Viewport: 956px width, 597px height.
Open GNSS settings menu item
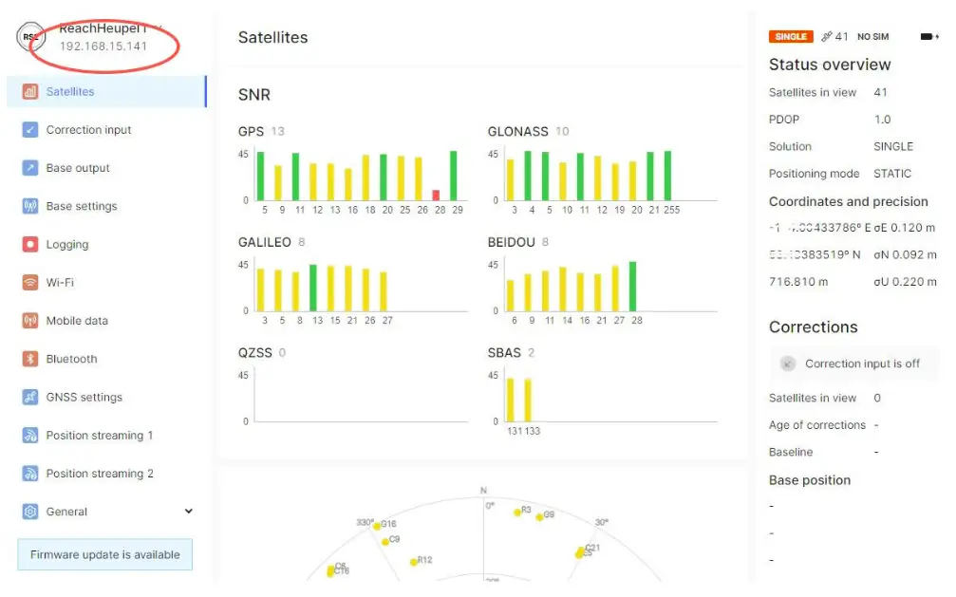point(106,397)
